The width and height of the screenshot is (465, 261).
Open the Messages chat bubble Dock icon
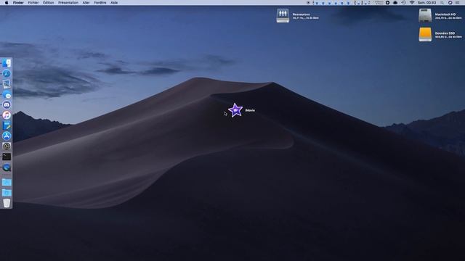click(7, 94)
